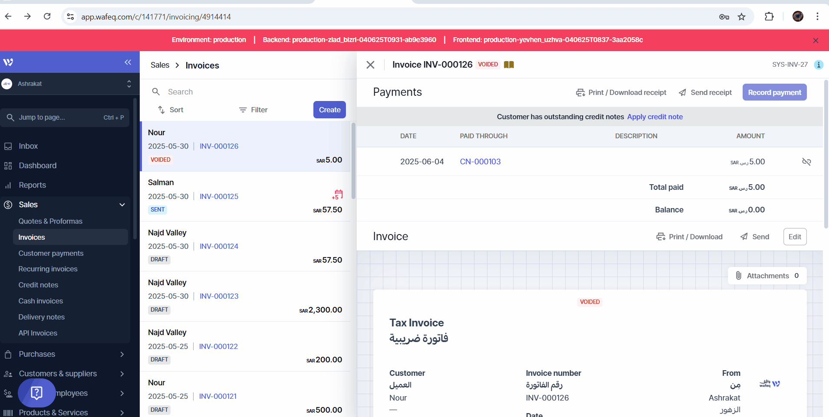829x417 pixels.
Task: Open Credit notes in sidebar
Action: click(38, 285)
